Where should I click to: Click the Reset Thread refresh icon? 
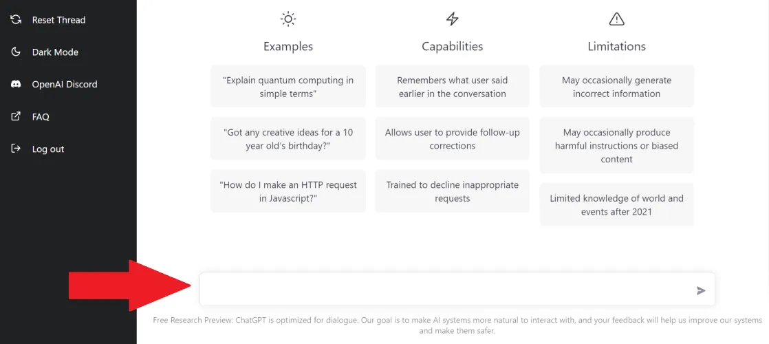(x=16, y=19)
